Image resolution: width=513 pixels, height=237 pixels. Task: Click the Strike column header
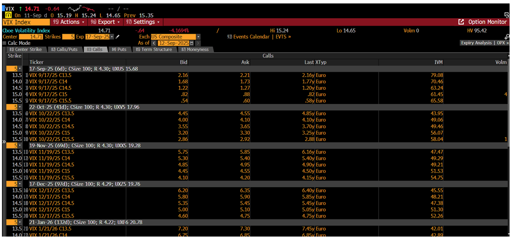point(15,56)
